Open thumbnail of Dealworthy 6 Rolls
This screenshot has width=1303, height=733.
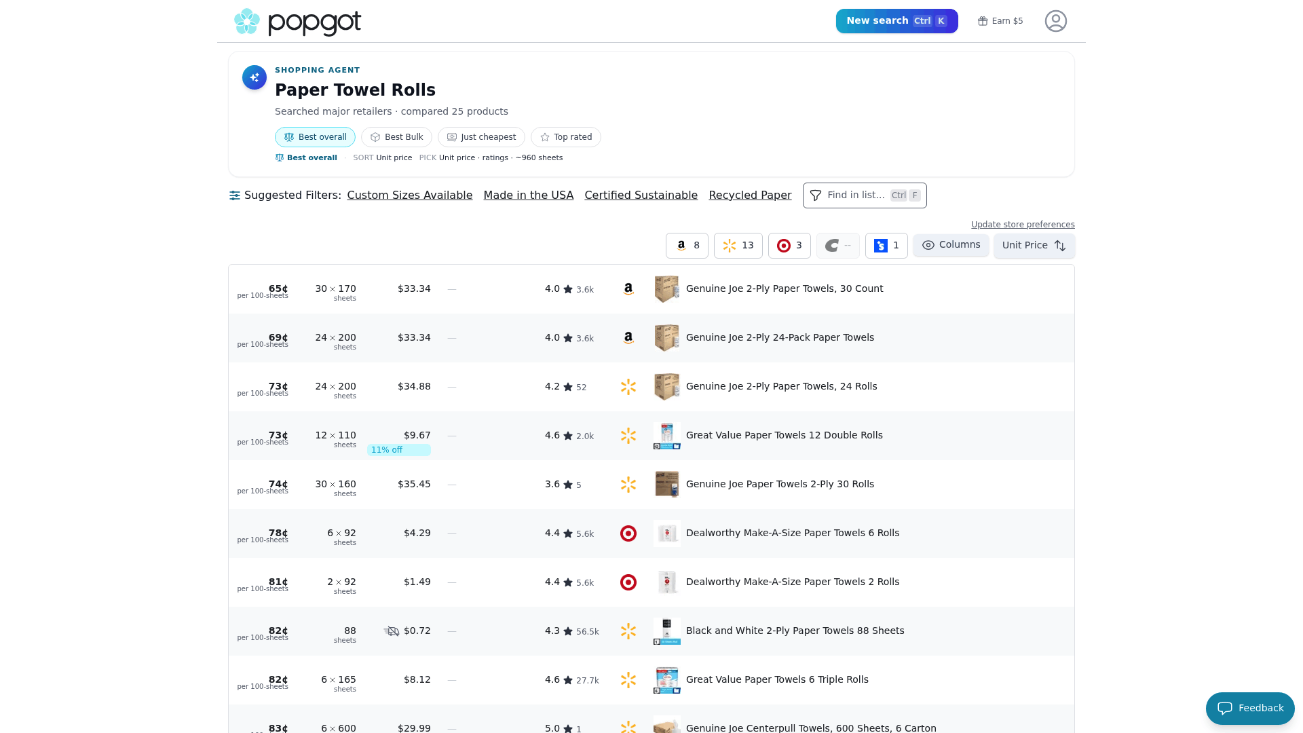[667, 533]
